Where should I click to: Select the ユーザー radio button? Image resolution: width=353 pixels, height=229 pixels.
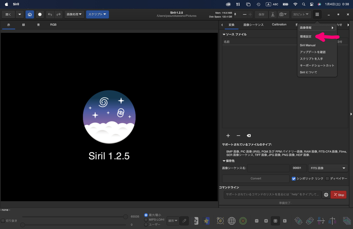146,225
